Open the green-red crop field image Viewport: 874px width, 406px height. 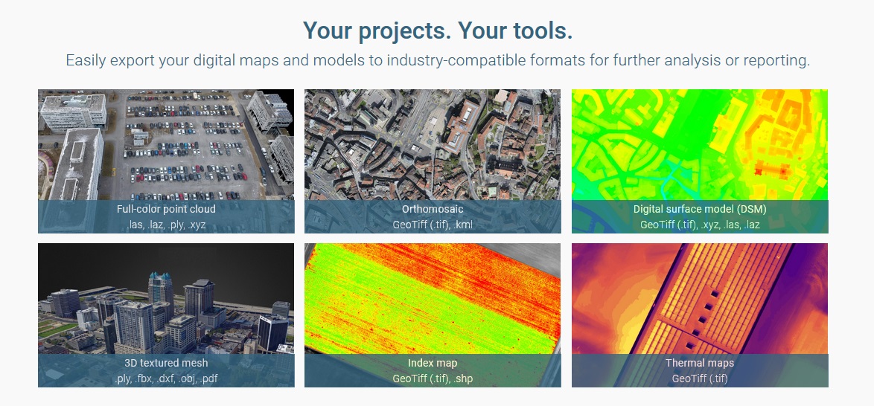click(433, 299)
